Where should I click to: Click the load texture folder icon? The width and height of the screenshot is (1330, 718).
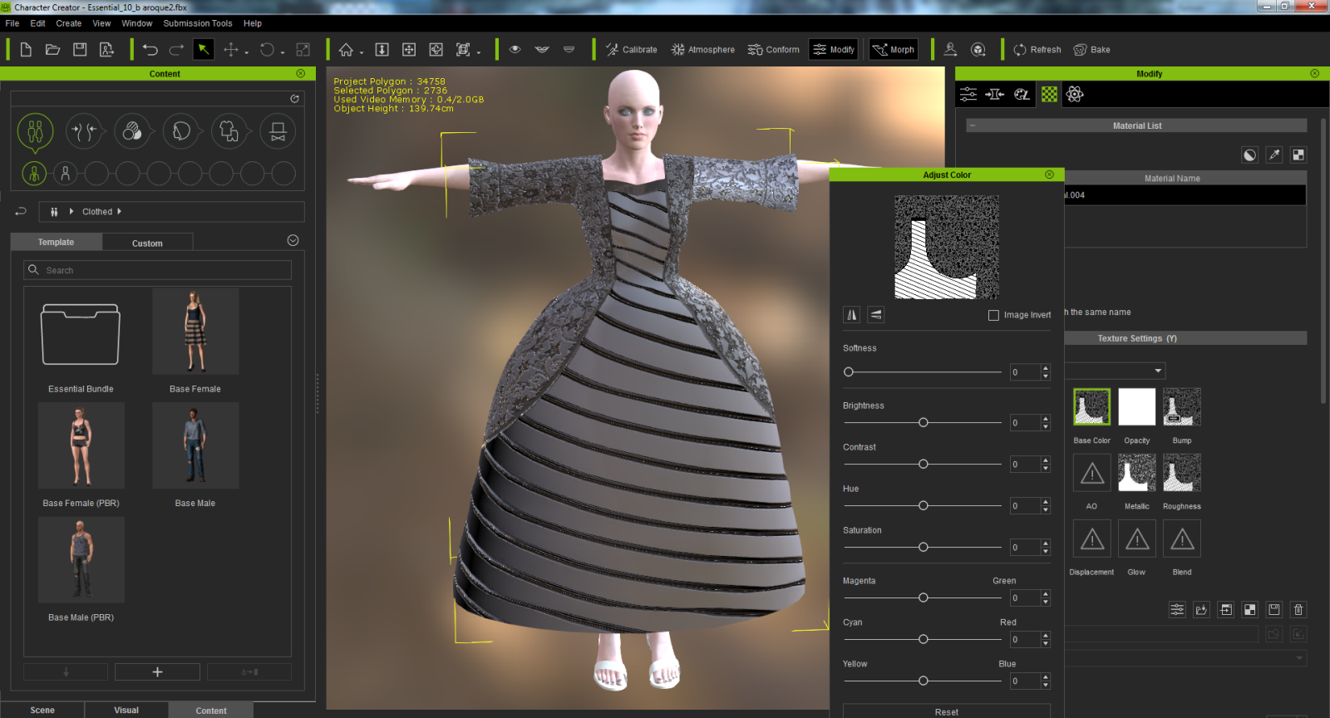point(1201,610)
